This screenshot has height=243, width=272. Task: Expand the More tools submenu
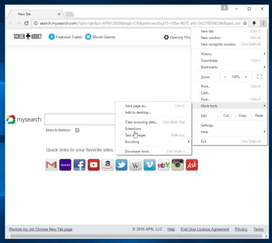click(229, 106)
